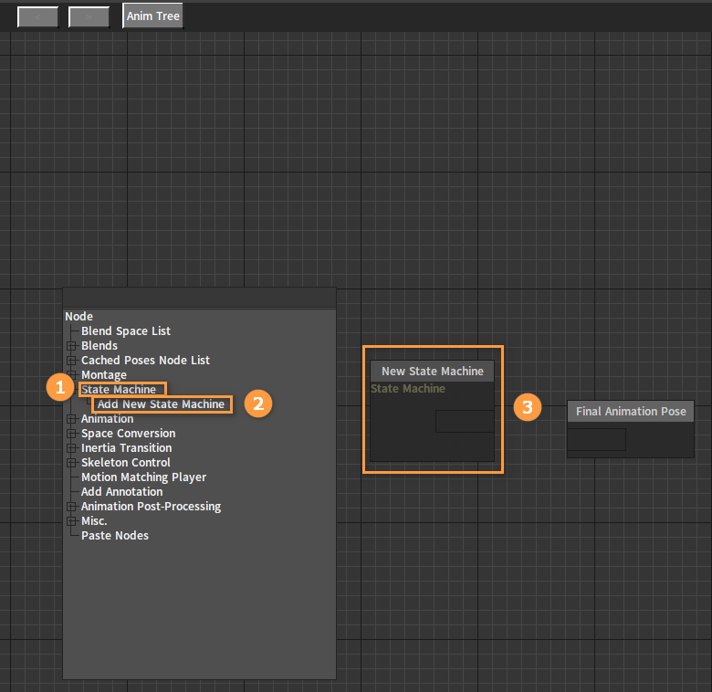
Task: Click the forward navigation arrow button
Action: click(x=89, y=16)
